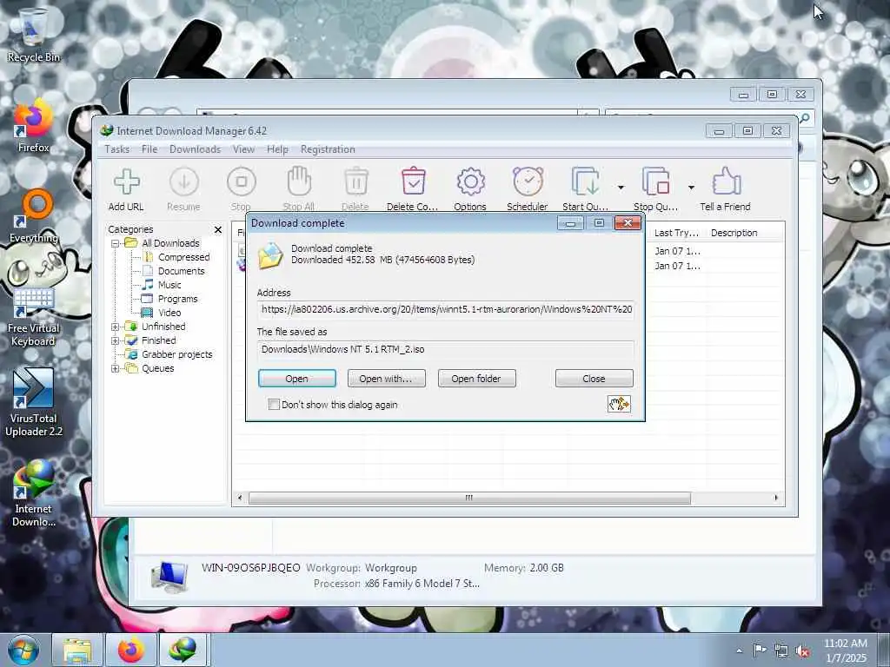Show hidden tray icons arrow

pyautogui.click(x=739, y=650)
